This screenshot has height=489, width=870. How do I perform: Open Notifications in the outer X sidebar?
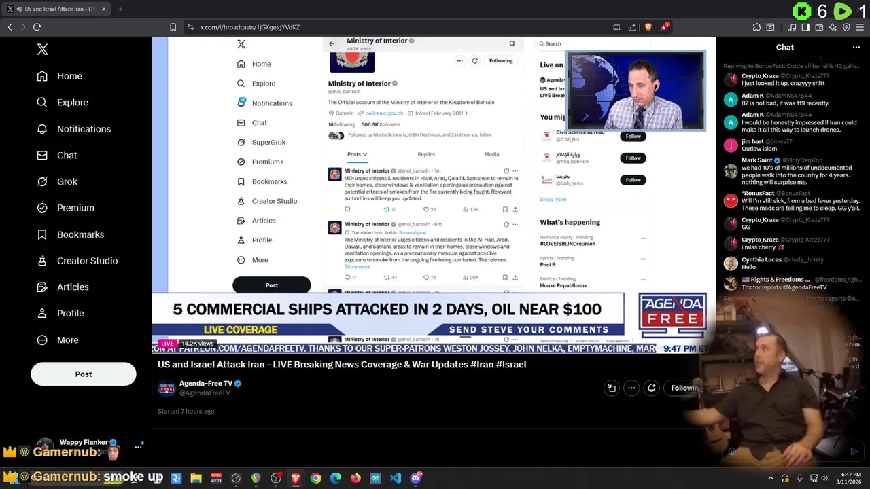pyautogui.click(x=74, y=129)
